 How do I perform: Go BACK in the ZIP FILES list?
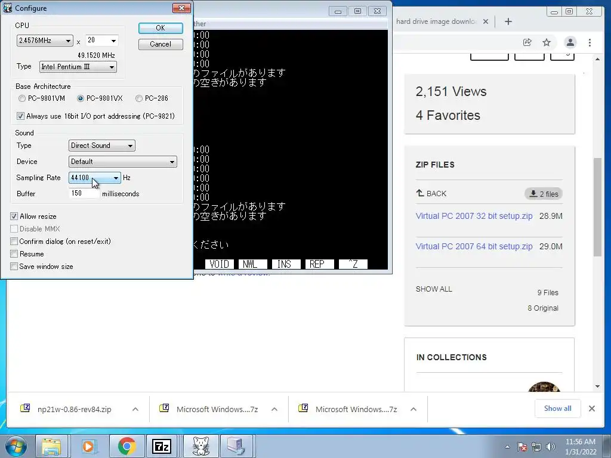tap(431, 194)
